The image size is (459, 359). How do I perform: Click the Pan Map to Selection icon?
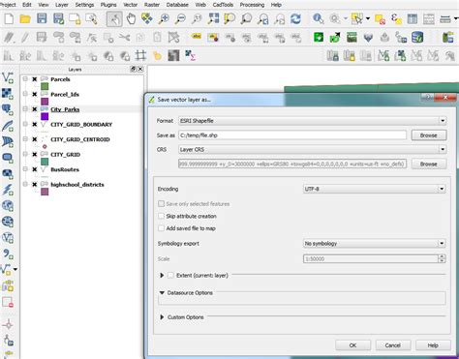pyautogui.click(x=147, y=18)
